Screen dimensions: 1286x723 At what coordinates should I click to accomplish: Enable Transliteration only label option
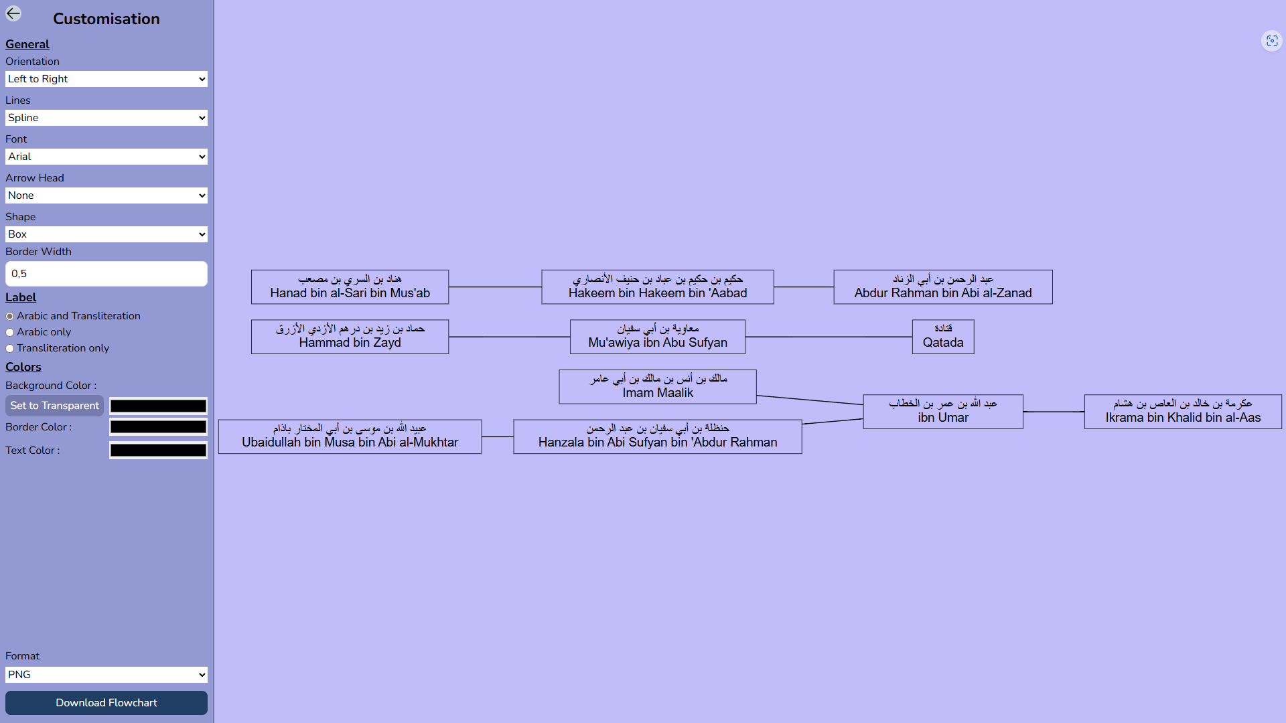[x=10, y=348]
